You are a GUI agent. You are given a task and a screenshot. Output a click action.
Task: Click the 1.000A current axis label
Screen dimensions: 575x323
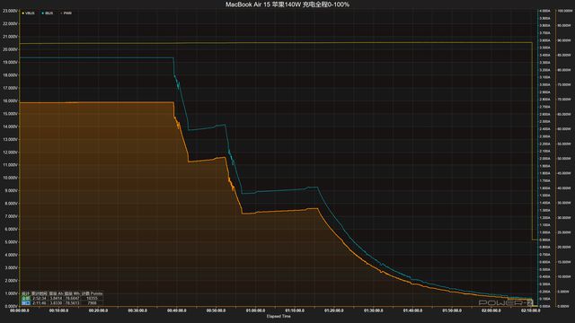click(x=545, y=232)
